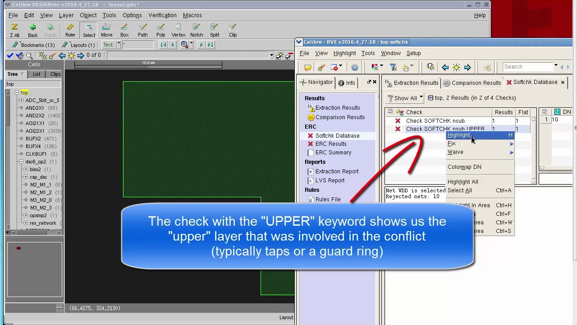Click the blue checkmark icon in DESIGNrev
The width and height of the screenshot is (577, 325).
[10, 56]
